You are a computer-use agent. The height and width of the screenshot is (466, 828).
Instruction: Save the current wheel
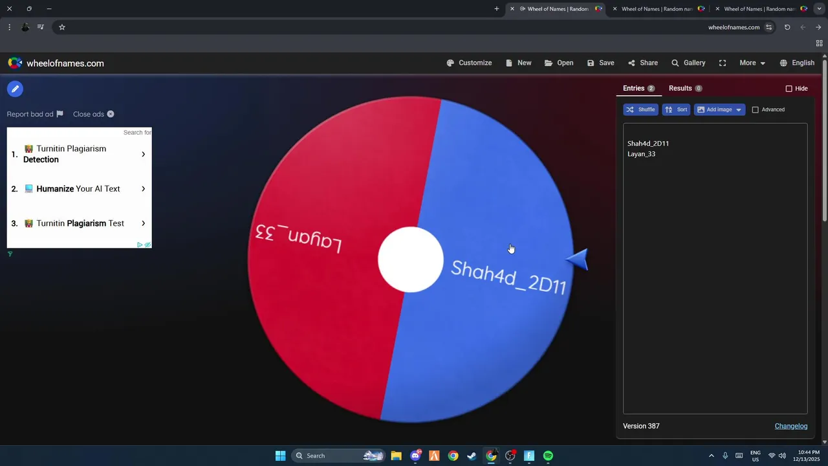(600, 63)
